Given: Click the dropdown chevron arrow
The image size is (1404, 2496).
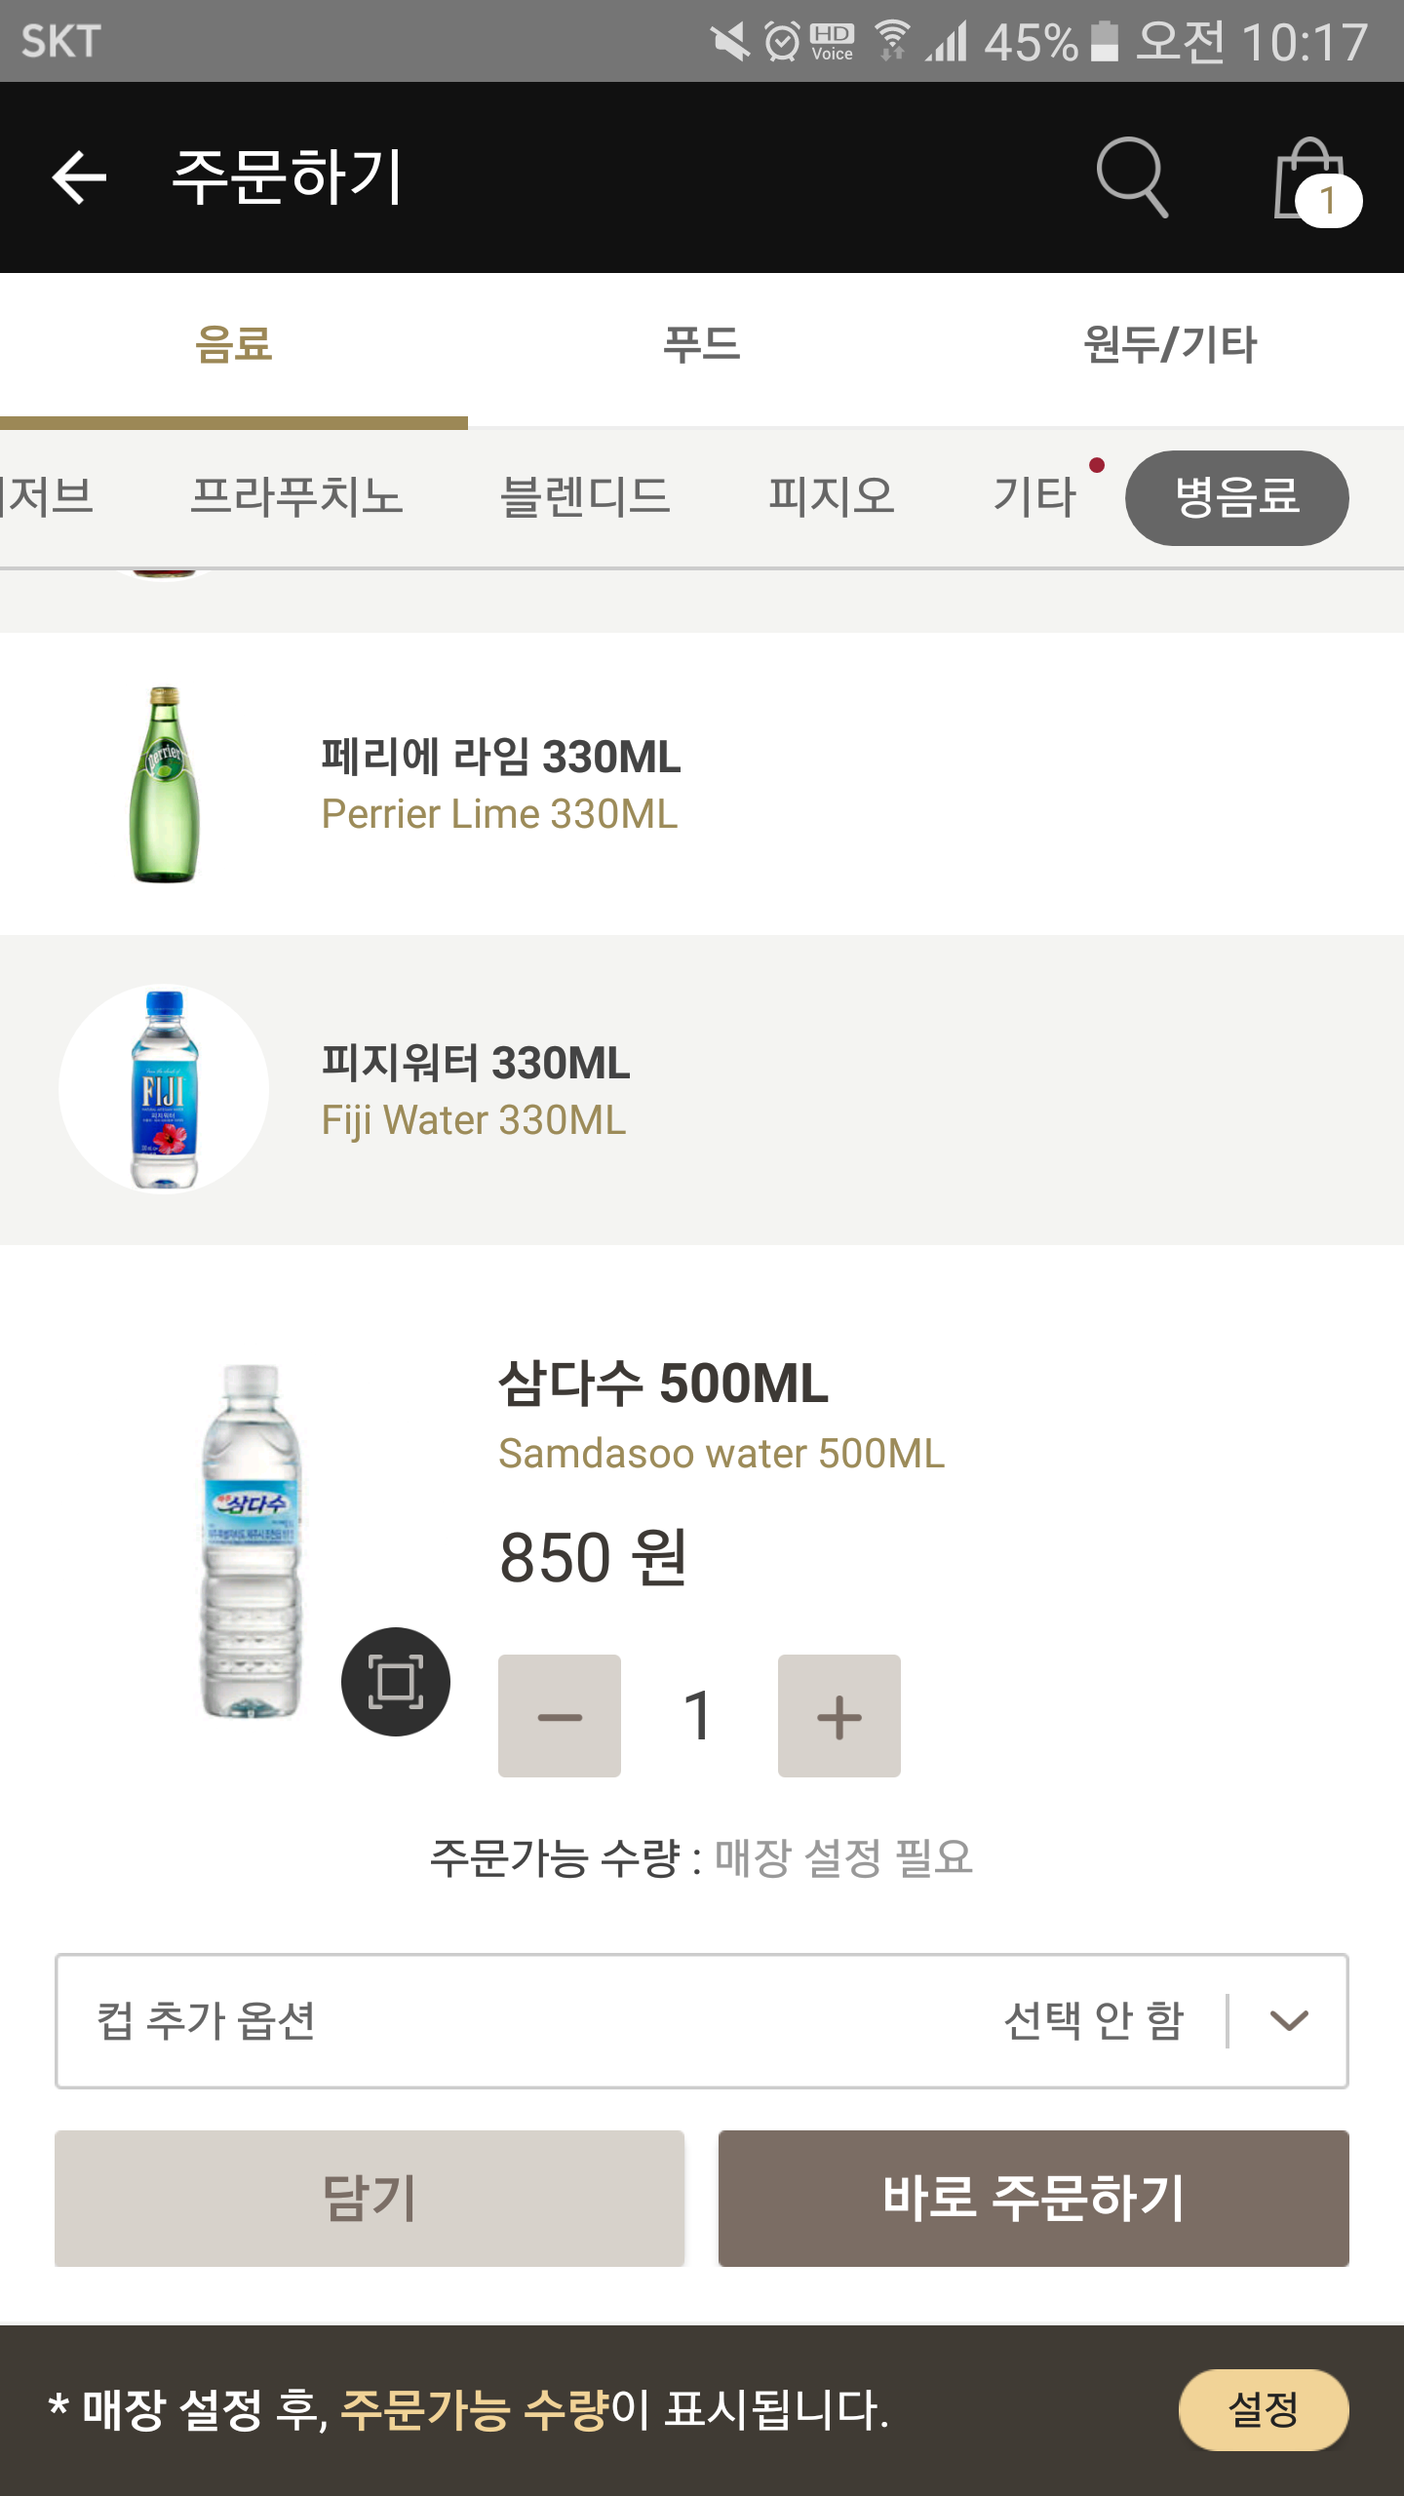Looking at the screenshot, I should [1289, 2020].
